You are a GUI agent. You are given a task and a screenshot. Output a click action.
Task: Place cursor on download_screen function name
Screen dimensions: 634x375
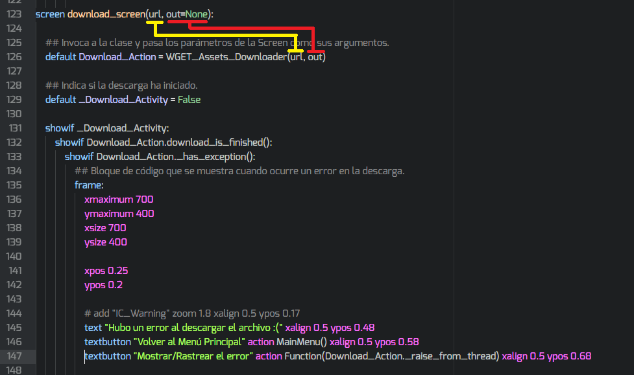[x=106, y=14]
